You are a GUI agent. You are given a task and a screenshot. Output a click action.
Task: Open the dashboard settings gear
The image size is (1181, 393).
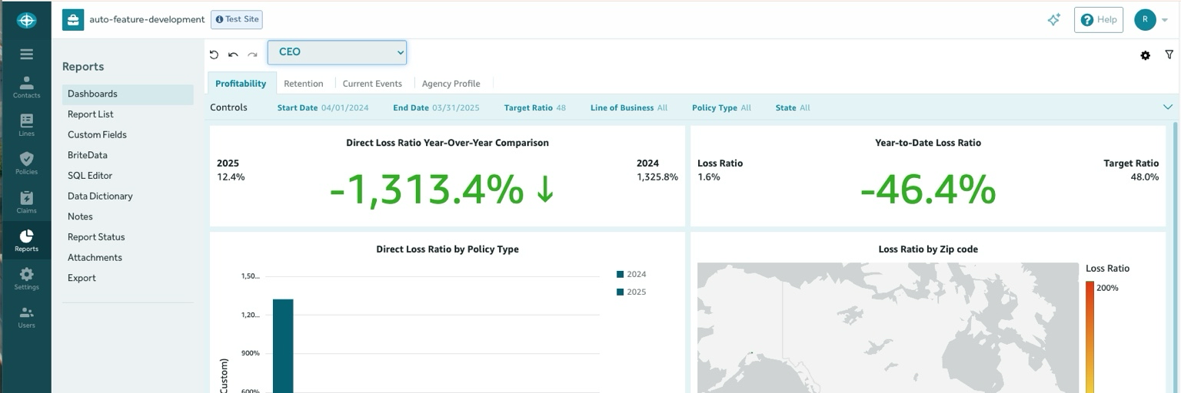click(1146, 55)
